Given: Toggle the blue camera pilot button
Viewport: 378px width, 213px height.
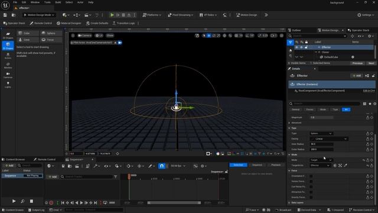Looking at the screenshot, I should pyautogui.click(x=120, y=43).
